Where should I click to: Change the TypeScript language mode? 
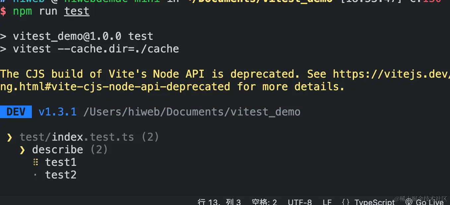click(x=375, y=202)
